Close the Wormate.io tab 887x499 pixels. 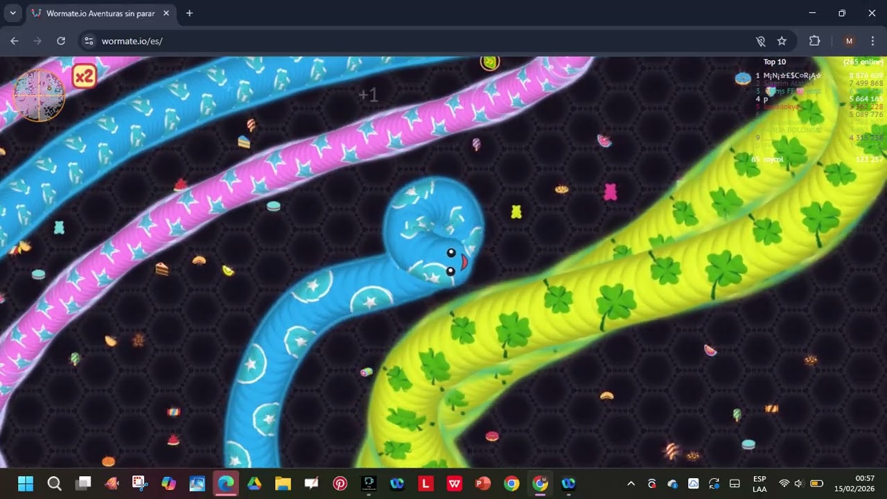pos(166,13)
